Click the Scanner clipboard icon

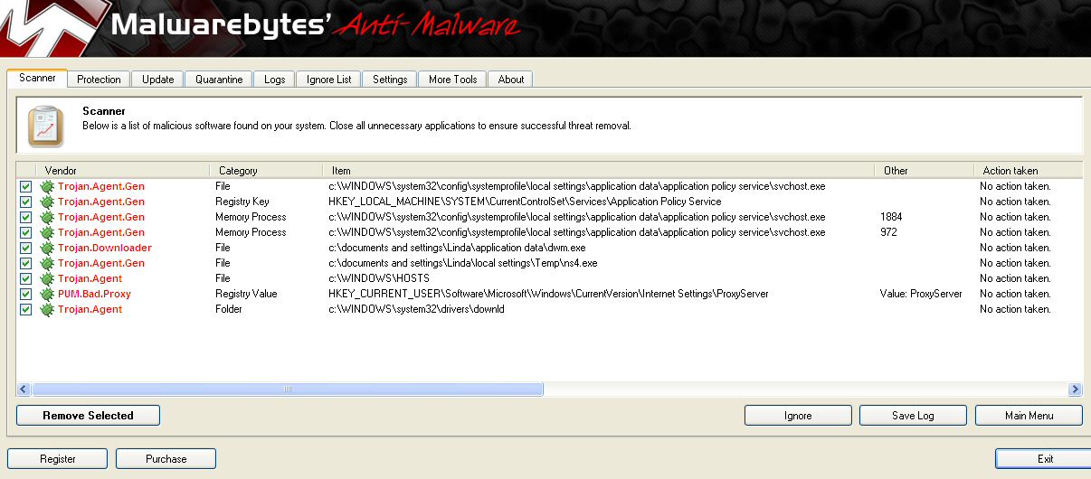tap(45, 127)
